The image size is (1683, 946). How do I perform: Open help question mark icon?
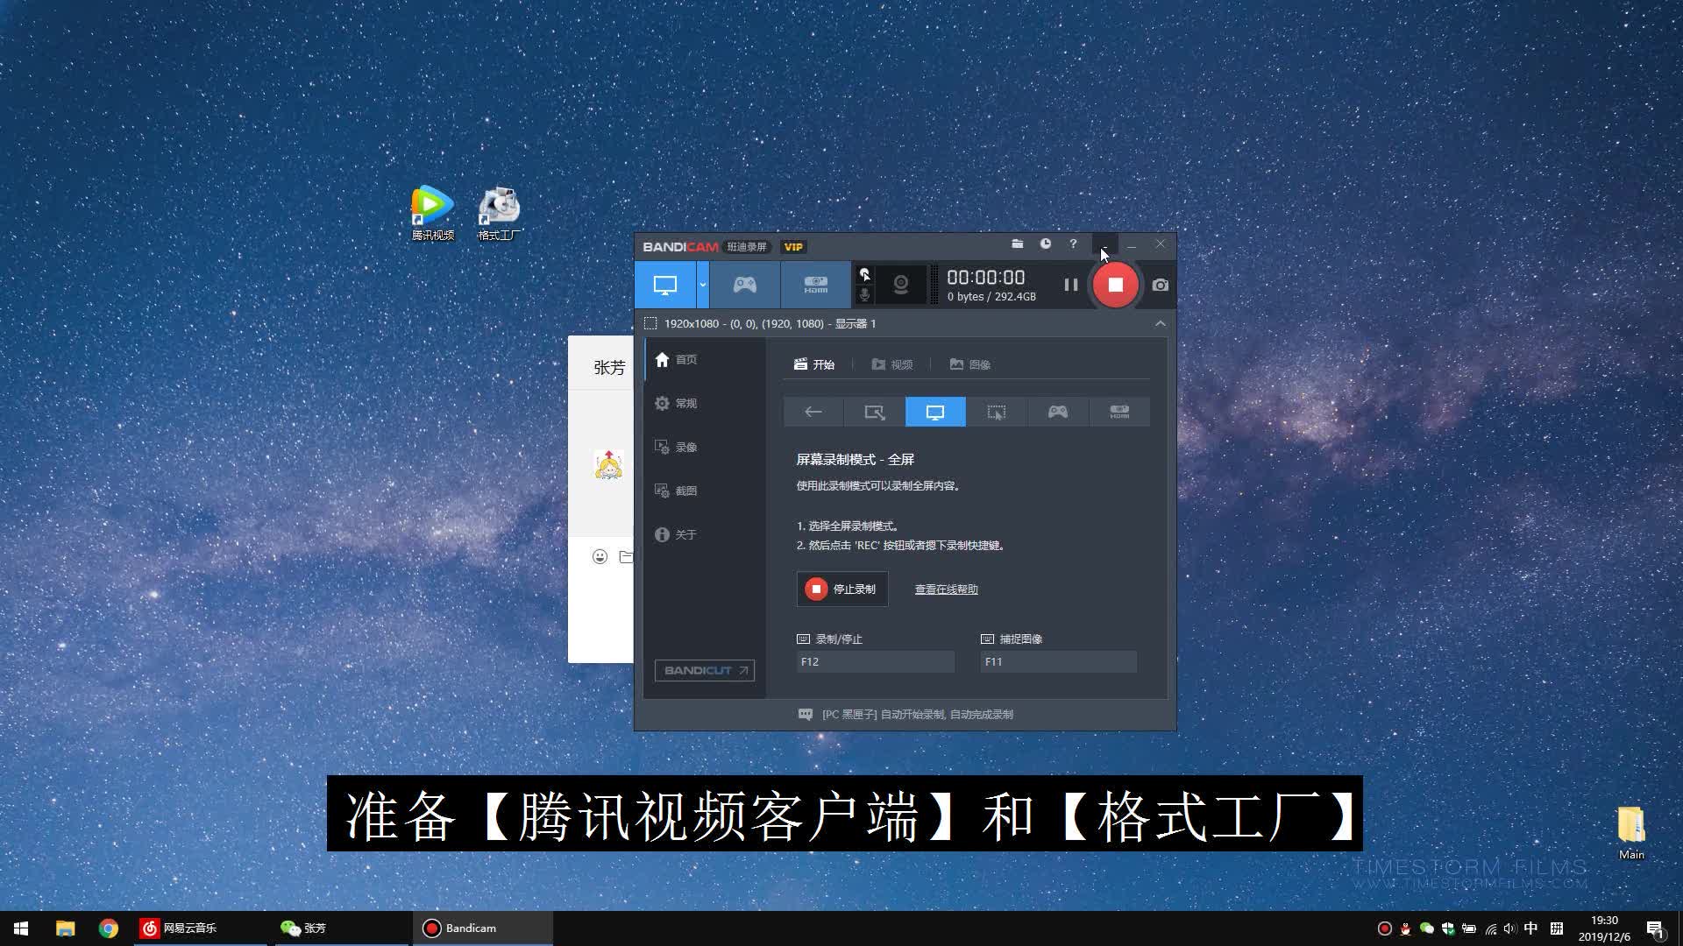pyautogui.click(x=1073, y=244)
